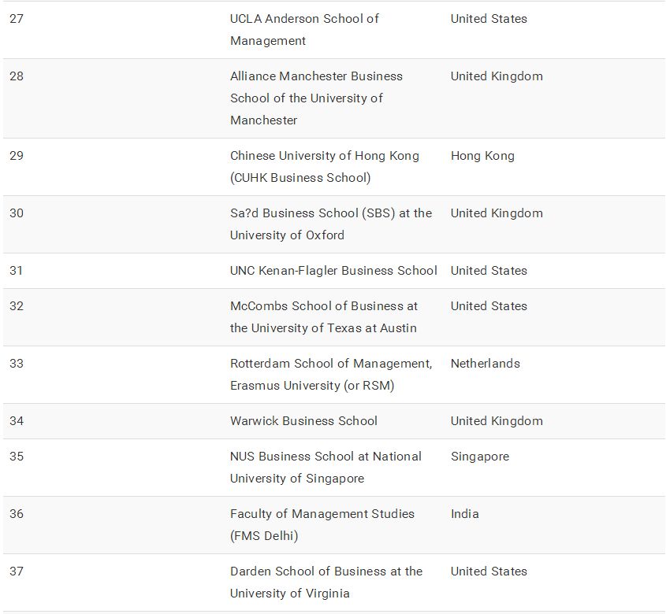Click McCombs School of Business entry
Screen dimensions: 666x614
[x=324, y=317]
